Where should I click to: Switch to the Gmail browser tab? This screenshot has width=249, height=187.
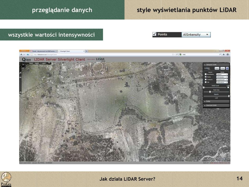coord(44,51)
